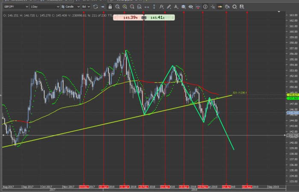
Task: Click the zoom out magnifier
Action: point(132,7)
